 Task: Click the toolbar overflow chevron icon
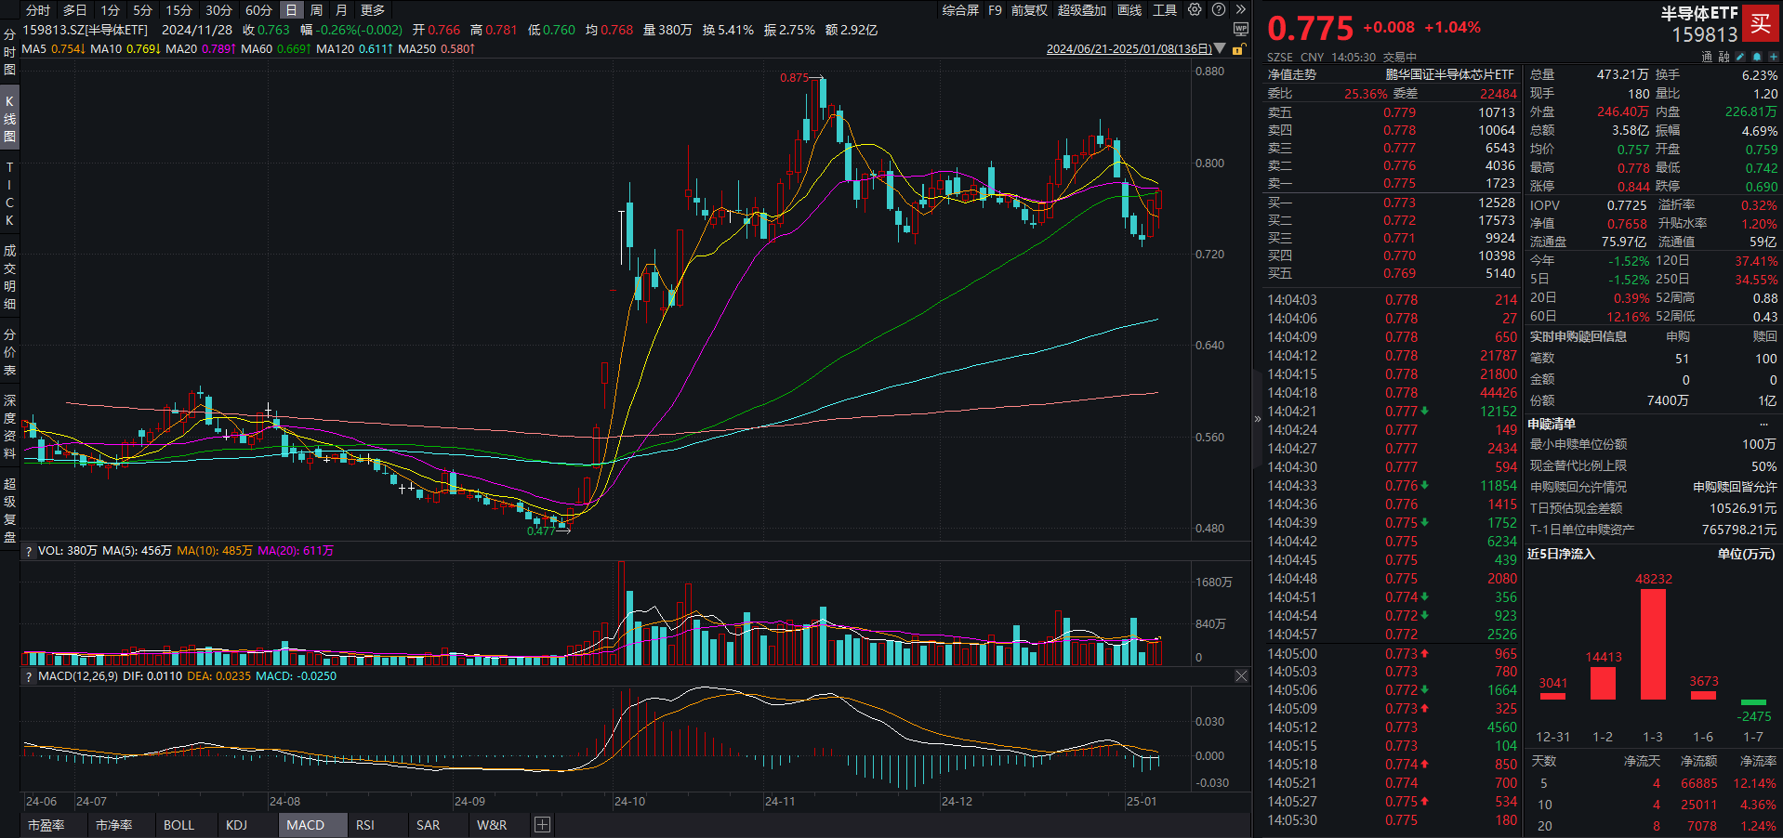(1240, 10)
